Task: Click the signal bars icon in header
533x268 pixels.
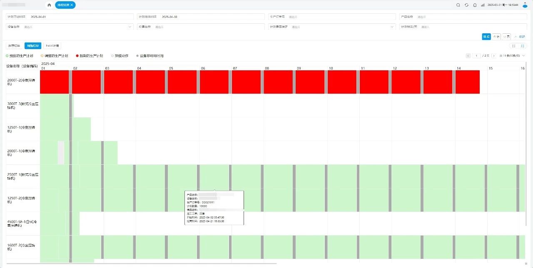Action: [483, 5]
